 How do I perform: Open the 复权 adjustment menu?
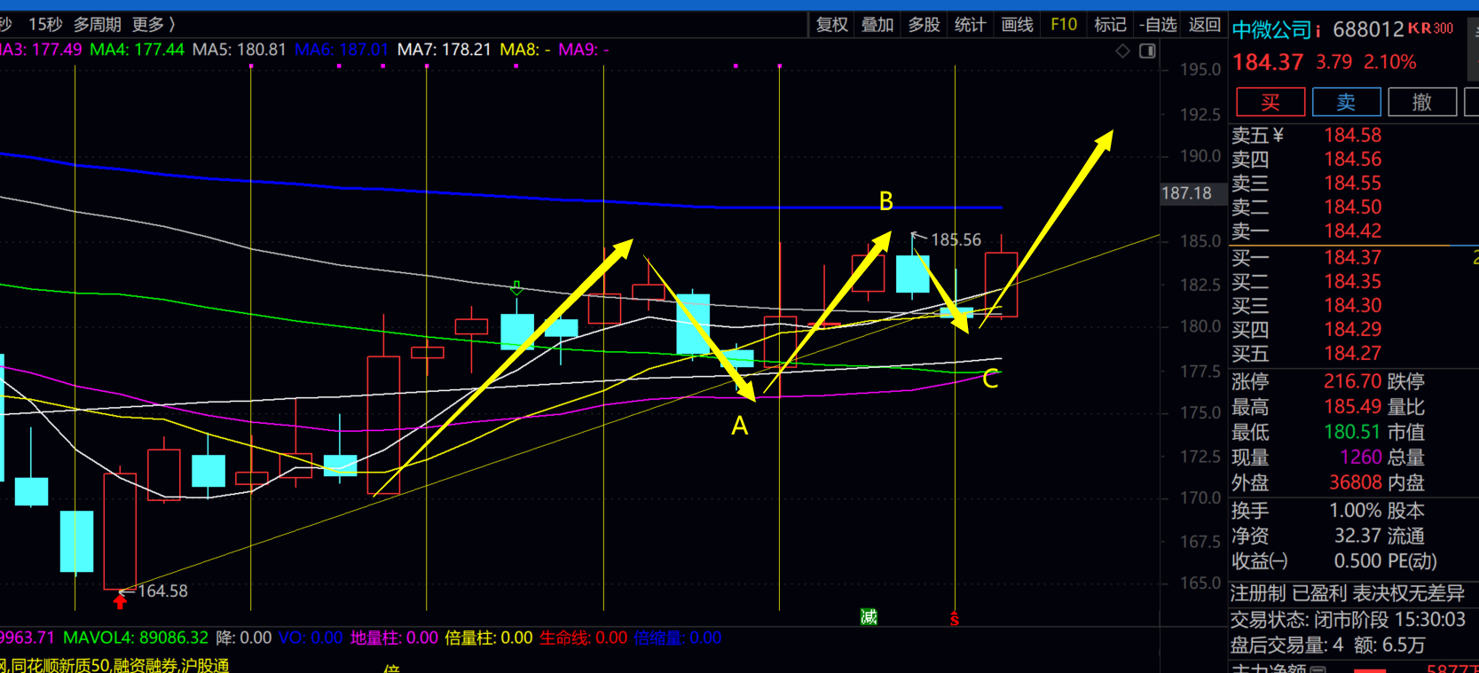pyautogui.click(x=831, y=24)
